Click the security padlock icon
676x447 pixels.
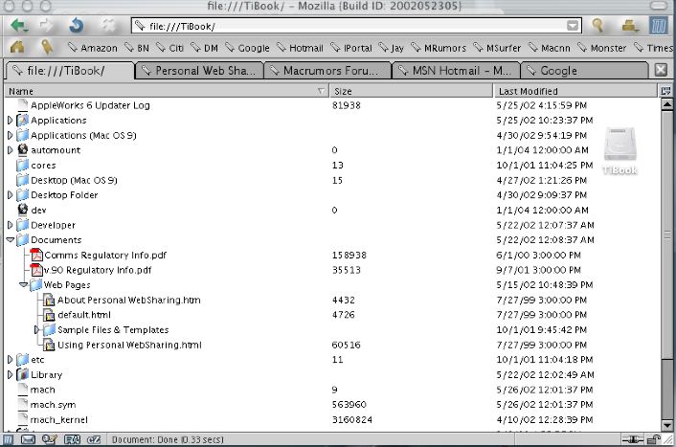click(x=654, y=439)
